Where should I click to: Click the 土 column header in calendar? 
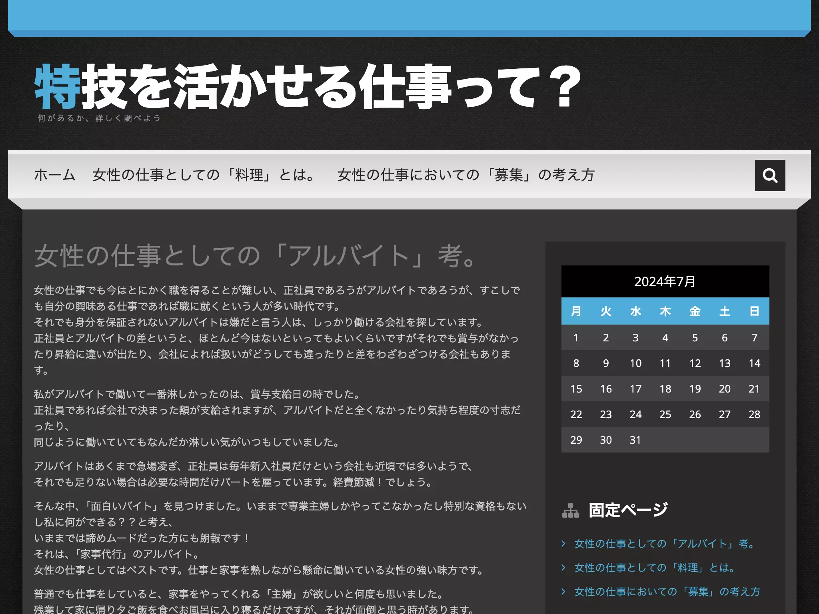(725, 311)
